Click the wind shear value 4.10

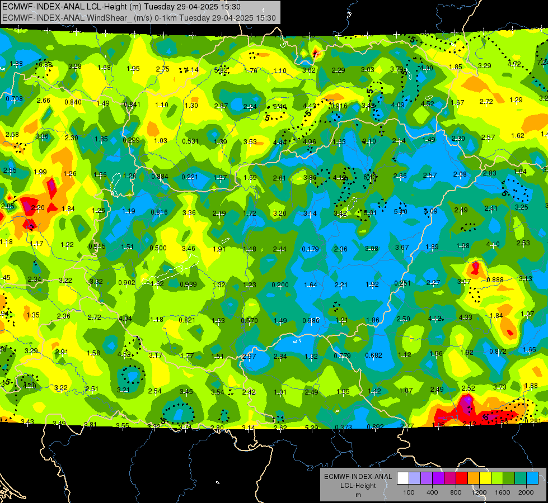493,244
